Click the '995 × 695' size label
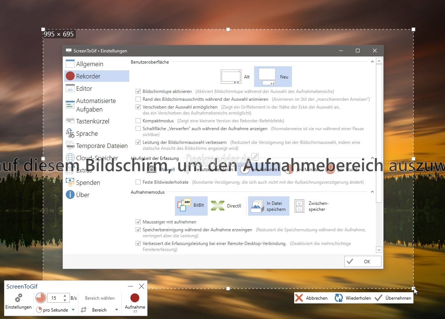The height and width of the screenshot is (319, 445). (x=59, y=34)
